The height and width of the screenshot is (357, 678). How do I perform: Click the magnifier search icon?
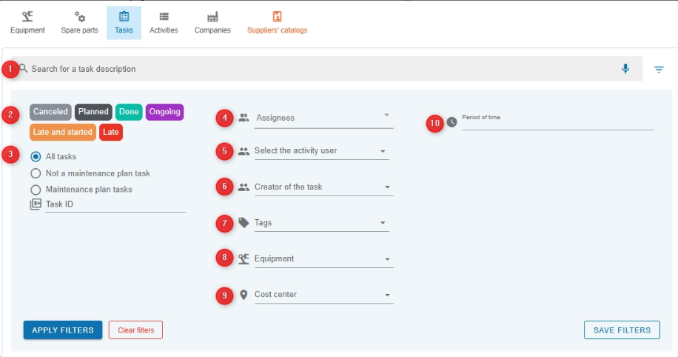click(x=24, y=69)
